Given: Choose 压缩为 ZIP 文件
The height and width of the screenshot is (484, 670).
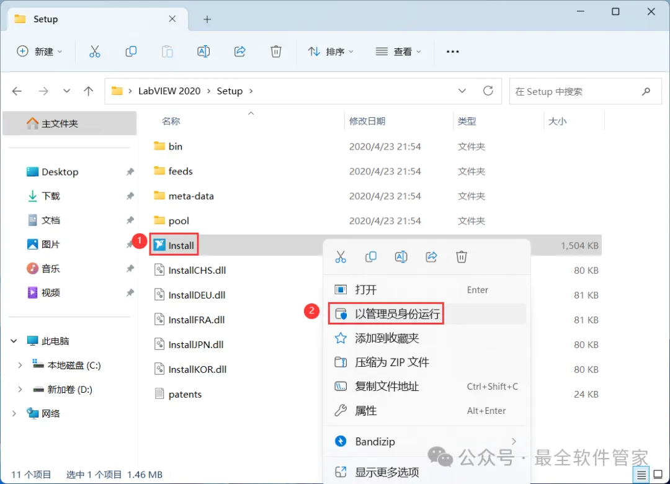Looking at the screenshot, I should pos(426,362).
